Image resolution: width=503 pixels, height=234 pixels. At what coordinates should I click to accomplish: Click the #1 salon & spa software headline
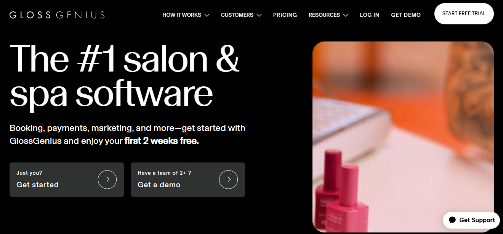coord(125,76)
